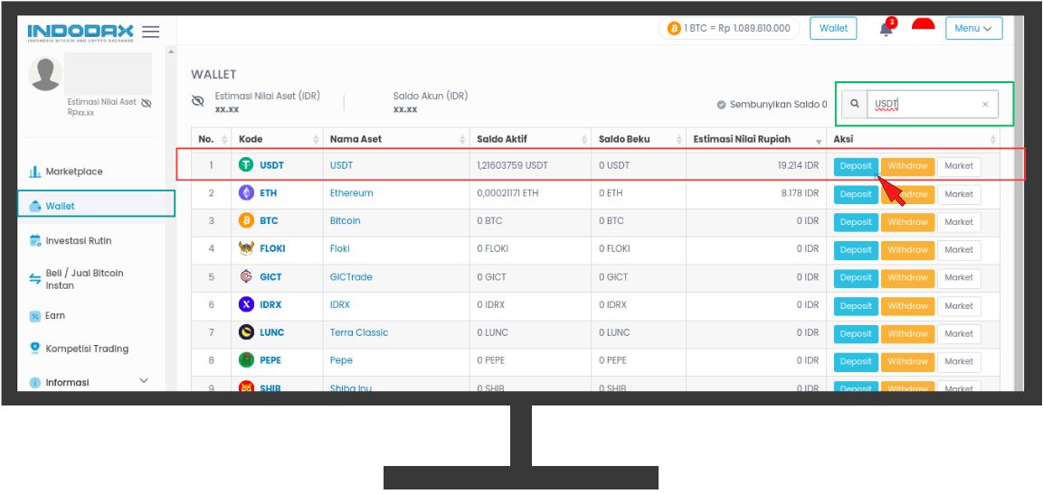Click the Wallet button in top bar
This screenshot has height=494, width=1043.
833,29
